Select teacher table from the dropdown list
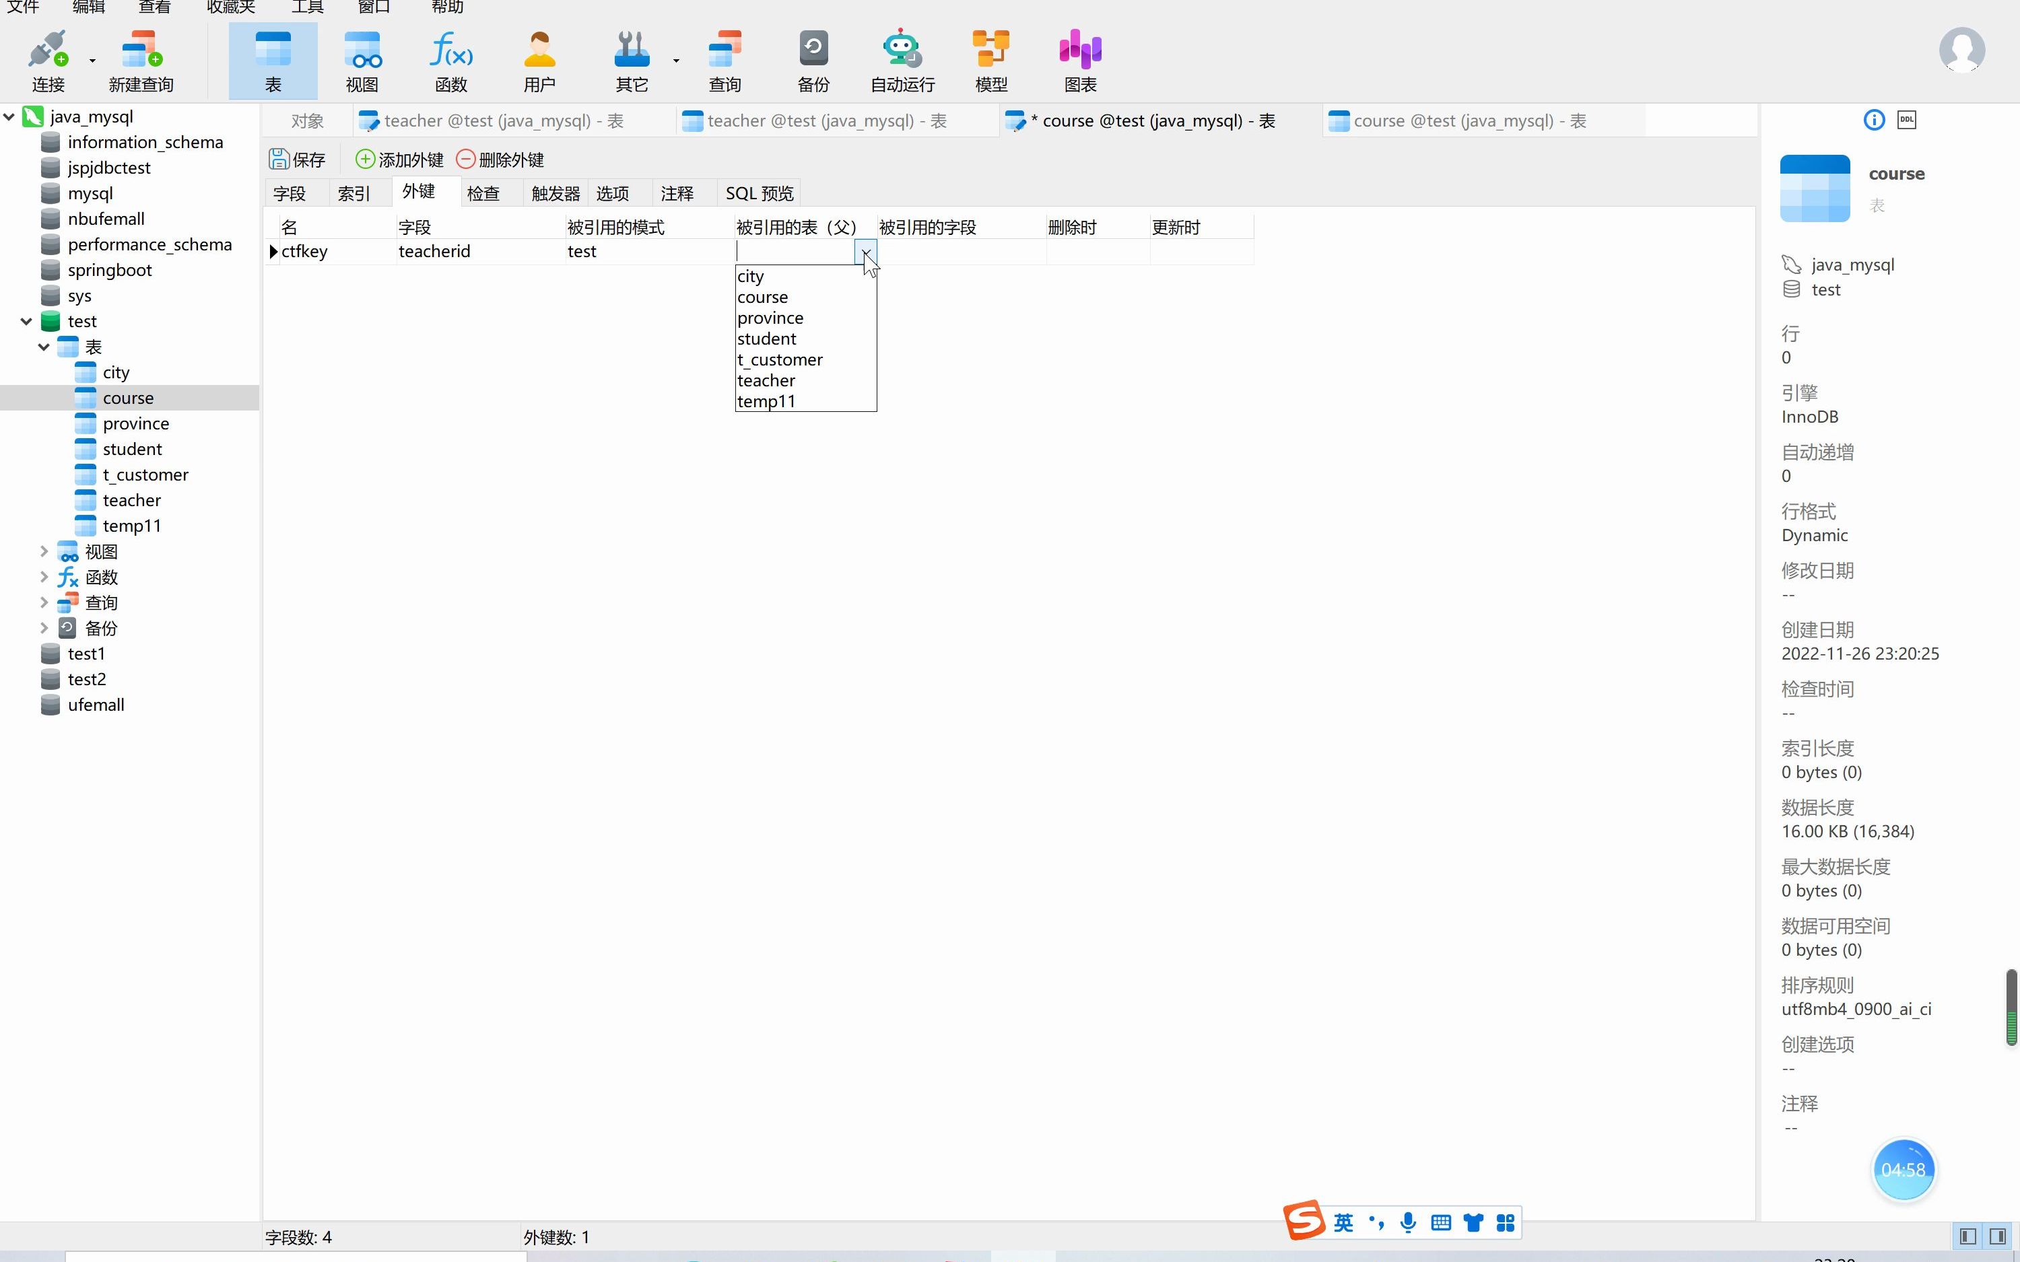The width and height of the screenshot is (2020, 1262). pos(766,380)
